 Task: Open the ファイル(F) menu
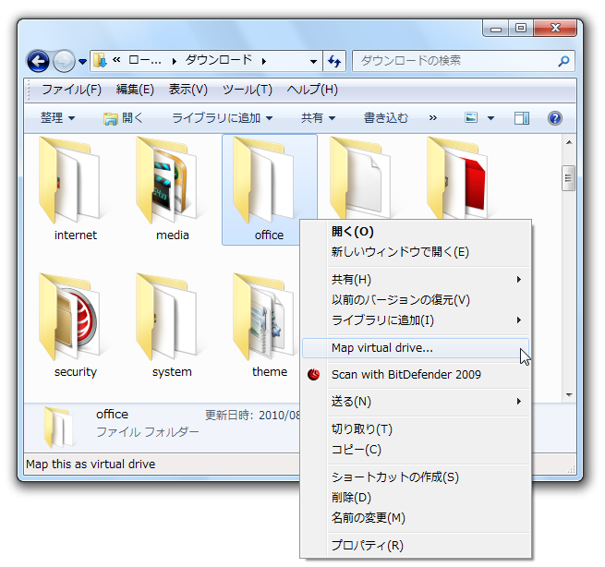point(71,90)
